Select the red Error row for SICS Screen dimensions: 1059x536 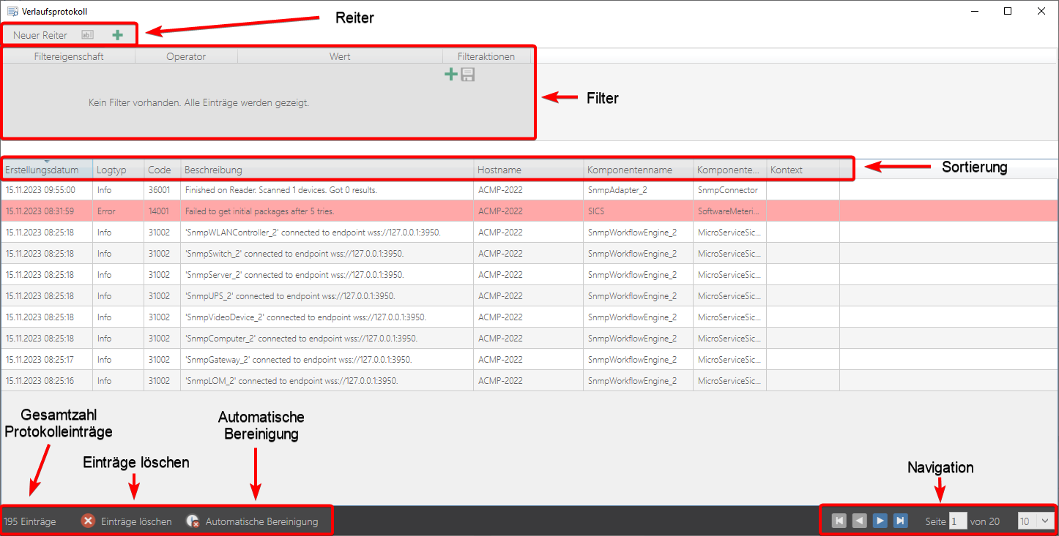[x=293, y=211]
